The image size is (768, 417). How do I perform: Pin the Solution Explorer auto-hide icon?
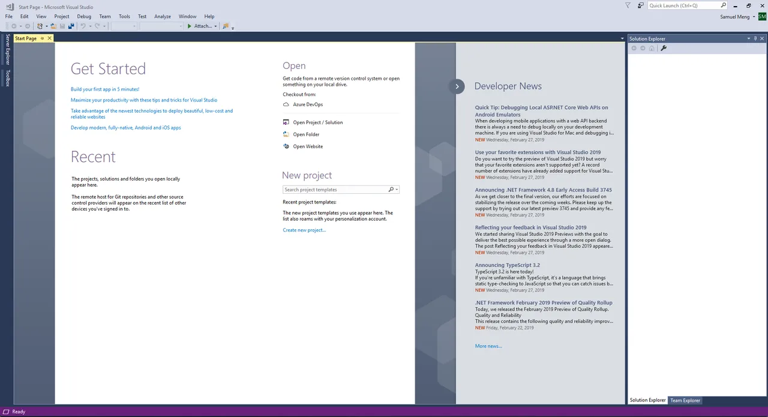coord(755,38)
